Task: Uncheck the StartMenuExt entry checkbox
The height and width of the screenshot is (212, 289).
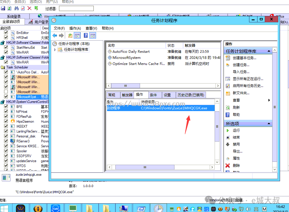Action: tap(6, 47)
